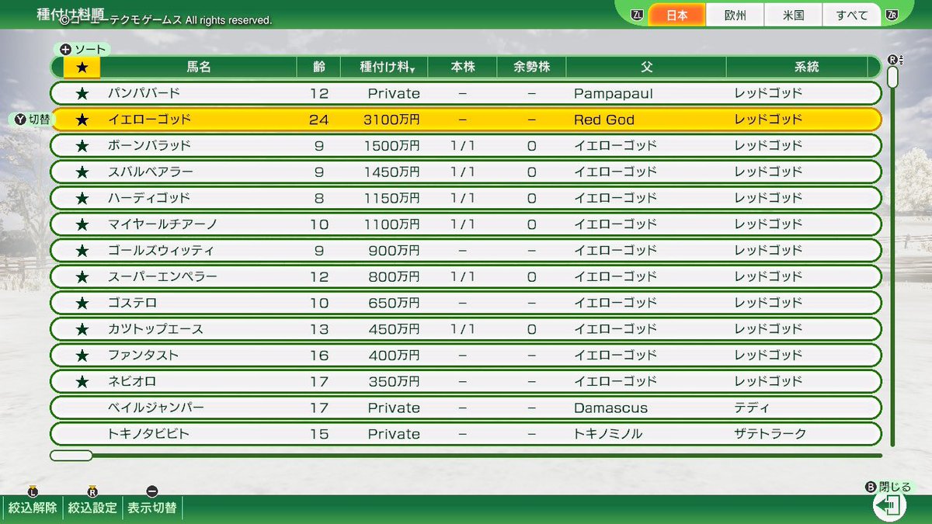932x524 pixels.
Task: Switch to the すべて region tab
Action: 852,15
